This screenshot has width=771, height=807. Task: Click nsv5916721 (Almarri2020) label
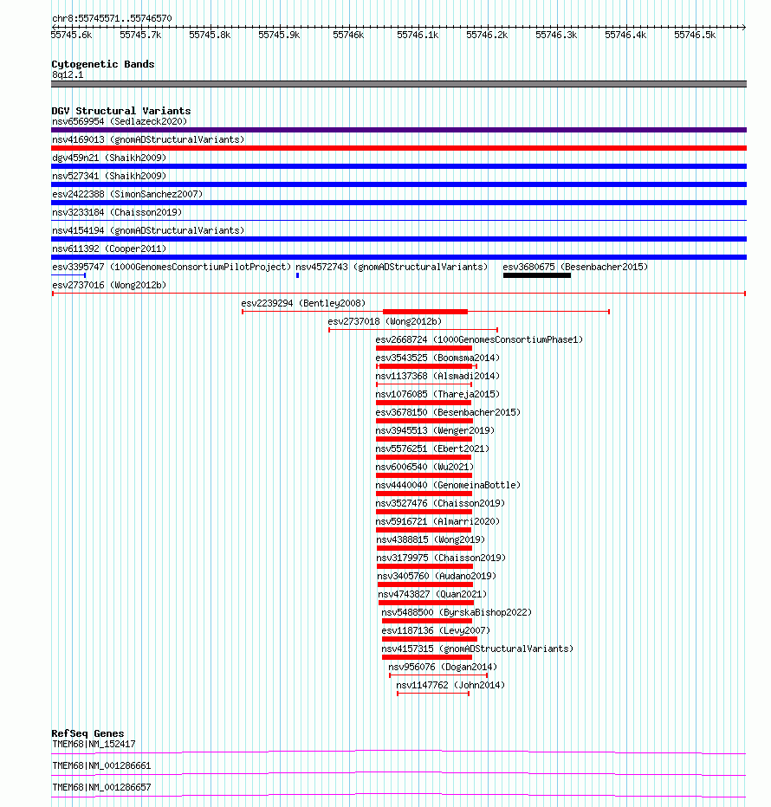[x=437, y=521]
